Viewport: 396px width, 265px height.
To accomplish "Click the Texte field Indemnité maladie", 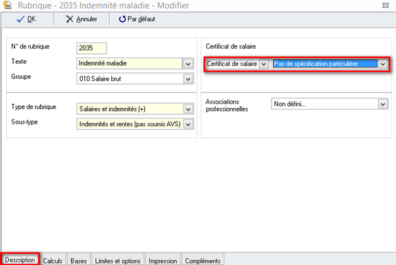I will (128, 63).
